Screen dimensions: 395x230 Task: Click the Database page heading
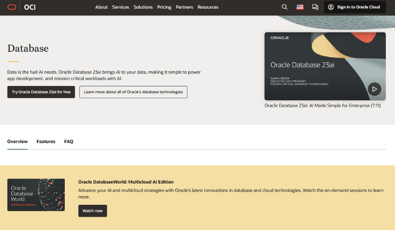tap(28, 48)
